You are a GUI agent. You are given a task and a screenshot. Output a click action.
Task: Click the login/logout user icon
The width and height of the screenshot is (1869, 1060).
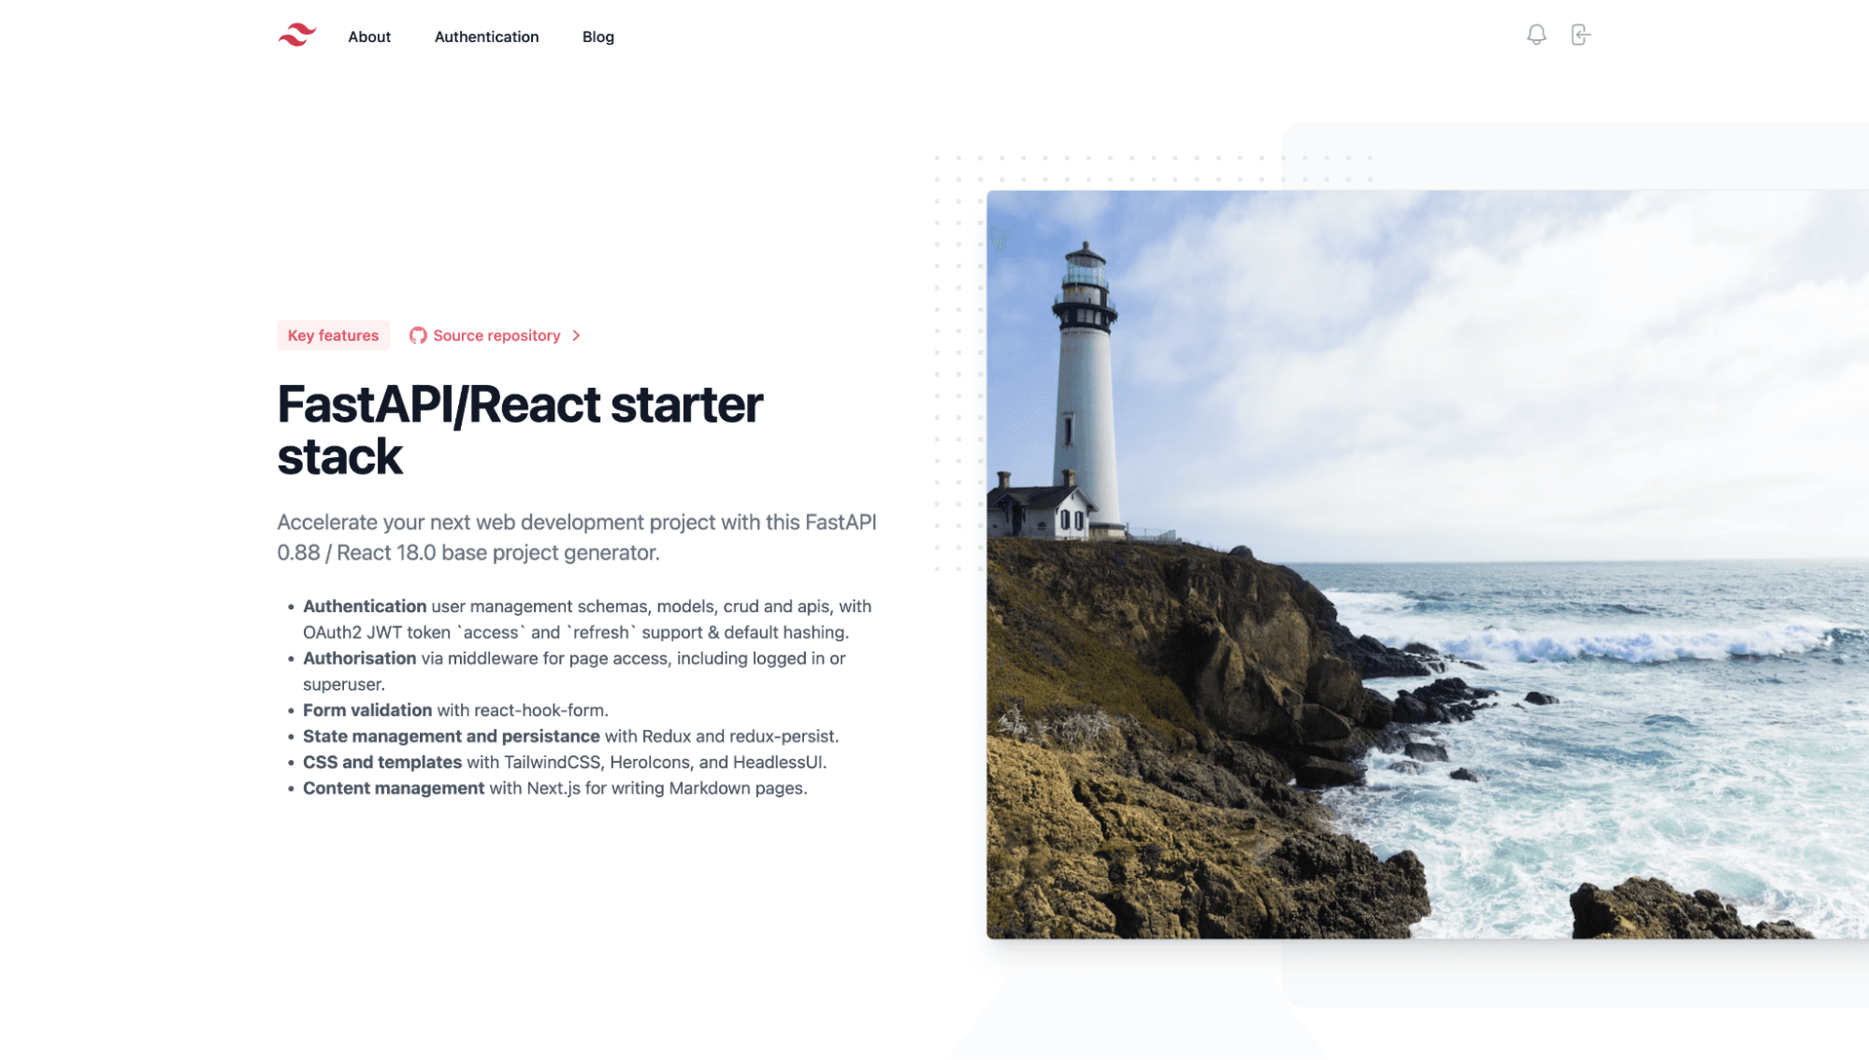(x=1580, y=35)
